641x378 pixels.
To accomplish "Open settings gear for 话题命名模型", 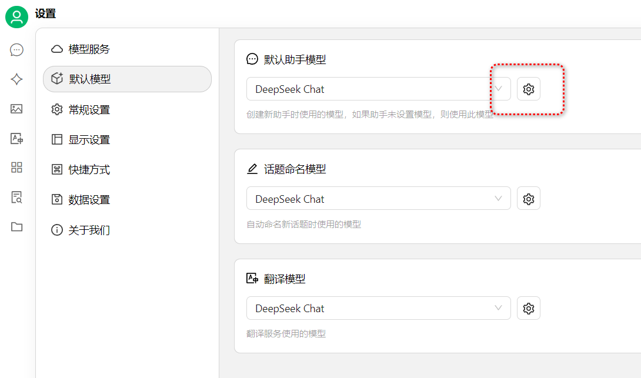I will (x=528, y=199).
